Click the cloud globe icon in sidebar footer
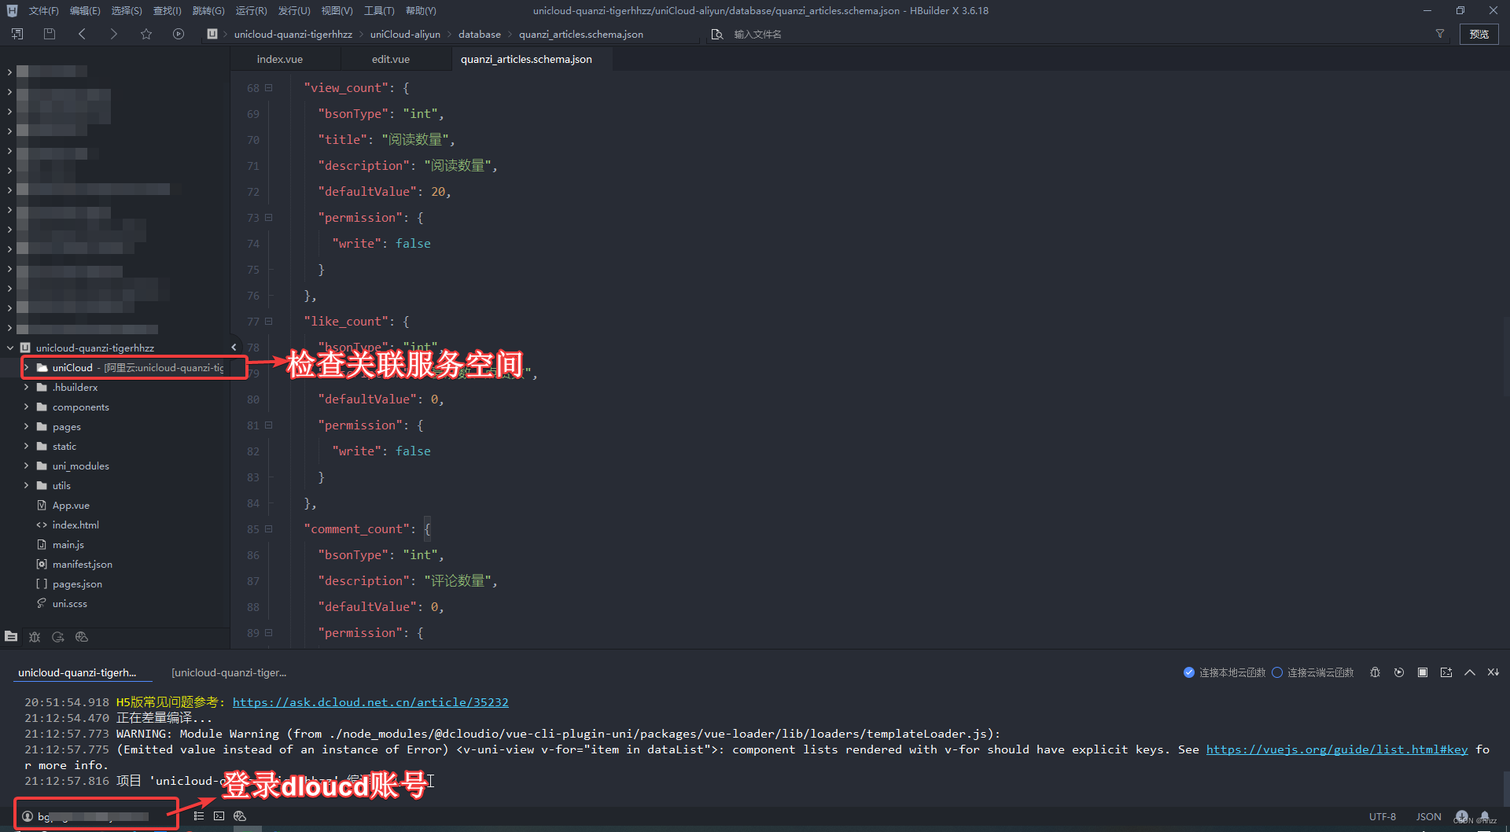 [82, 637]
